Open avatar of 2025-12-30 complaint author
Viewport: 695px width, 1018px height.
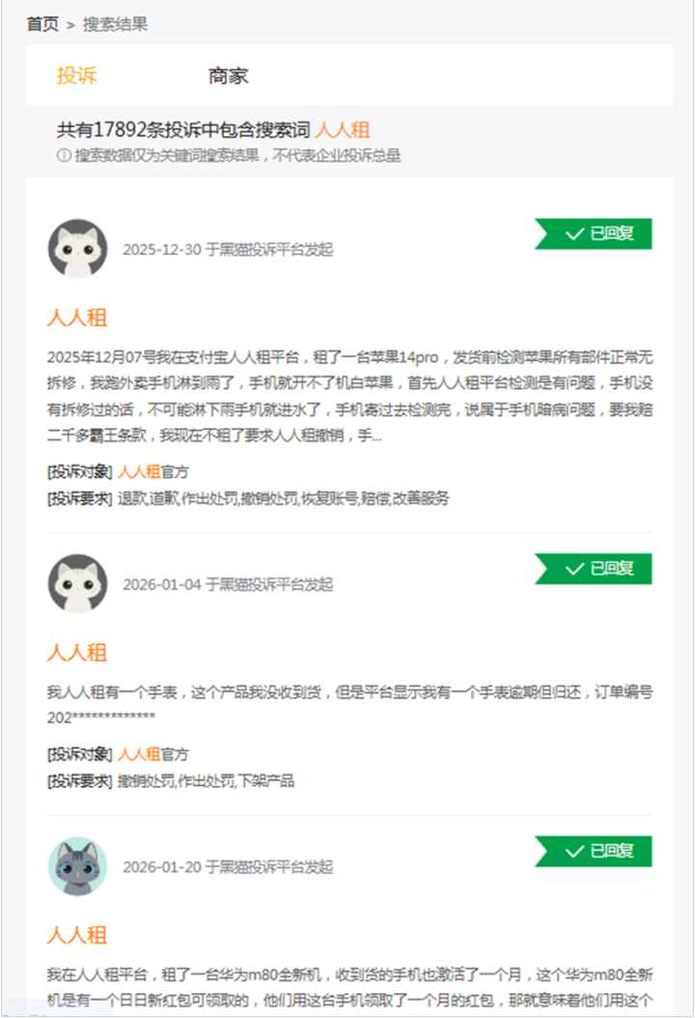pos(78,248)
